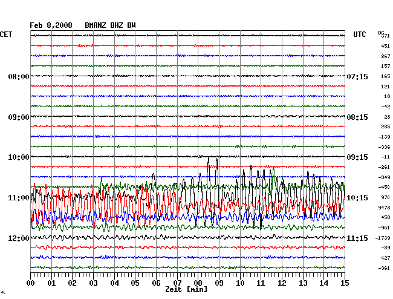Image resolution: width=393 pixels, height=299 pixels.
Task: Click the DC offset value '28'
Action: click(387, 117)
